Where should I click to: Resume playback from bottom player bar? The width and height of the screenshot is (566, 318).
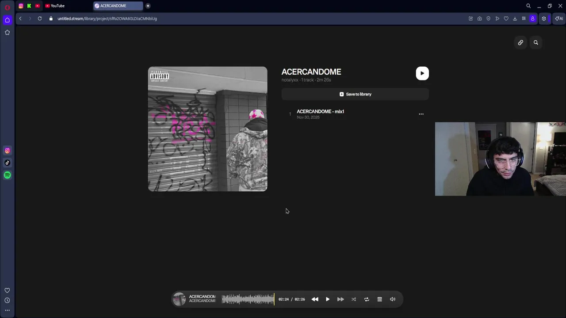[328, 299]
